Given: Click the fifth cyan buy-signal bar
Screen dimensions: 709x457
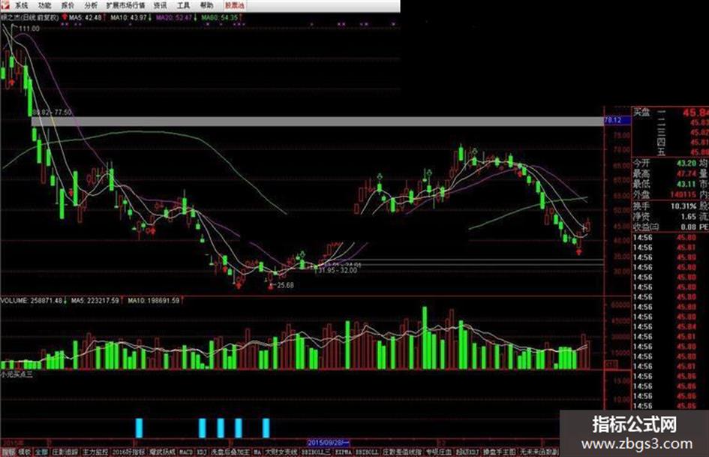Looking at the screenshot, I should pos(266,428).
